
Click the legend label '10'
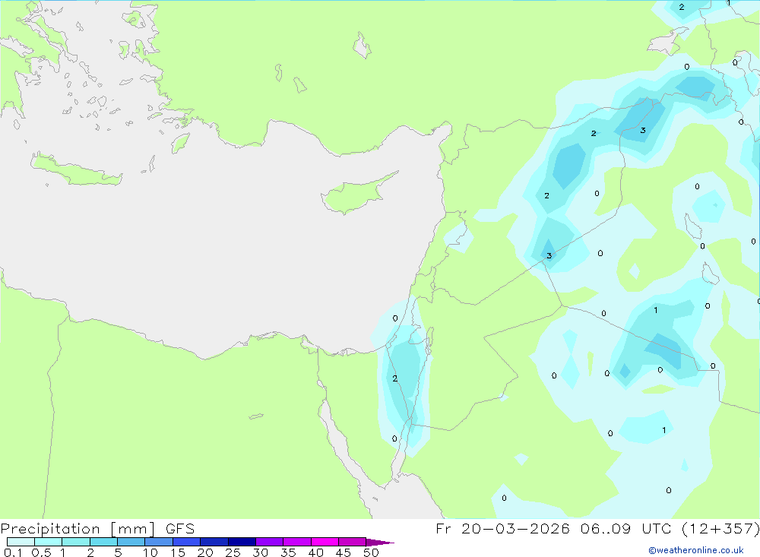click(x=150, y=552)
